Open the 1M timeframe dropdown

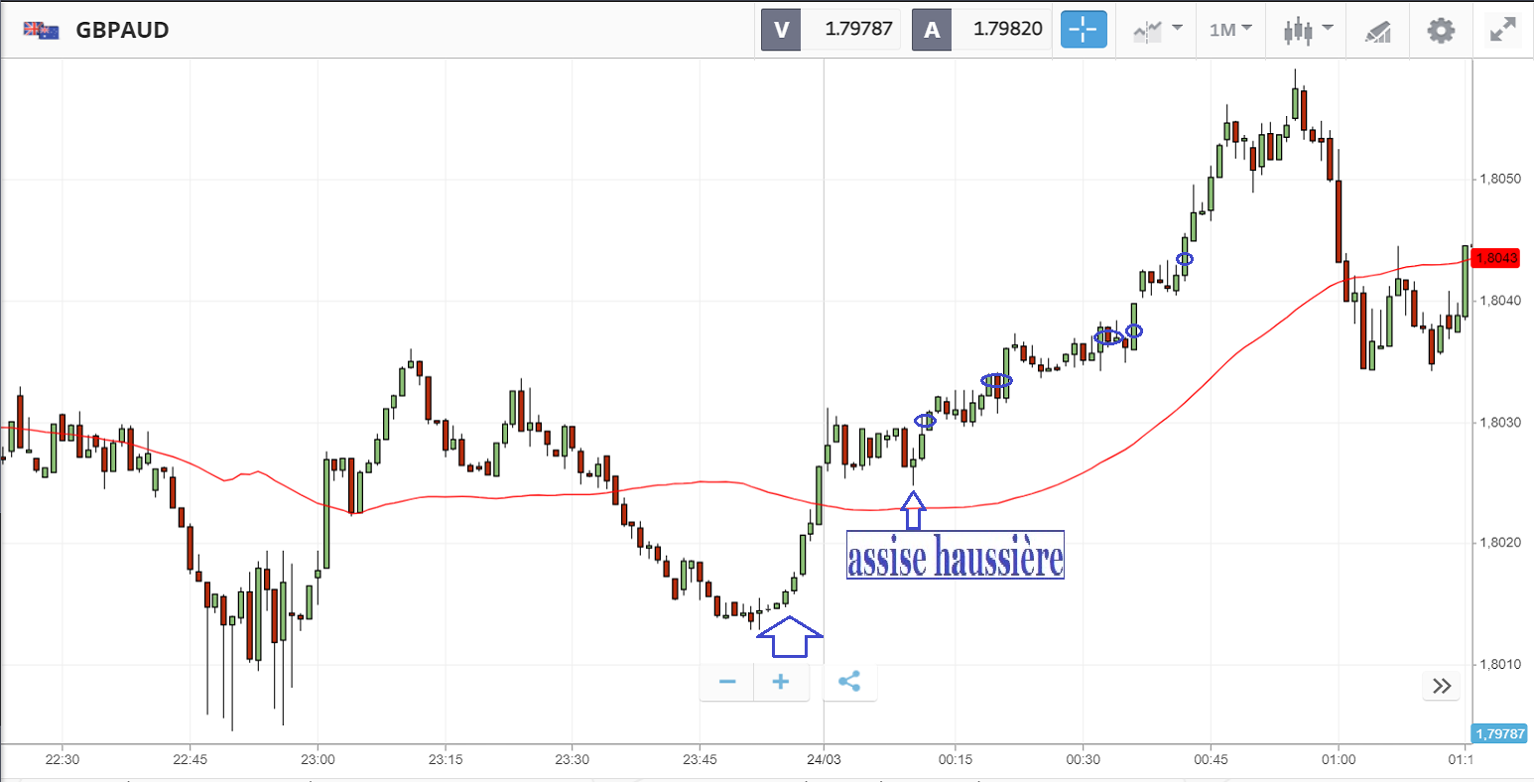[x=1230, y=30]
